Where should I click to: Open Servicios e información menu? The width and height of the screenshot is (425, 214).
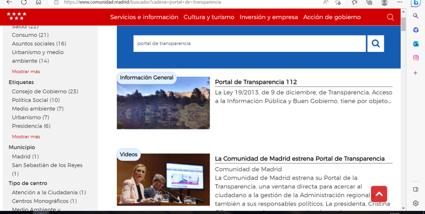point(144,17)
